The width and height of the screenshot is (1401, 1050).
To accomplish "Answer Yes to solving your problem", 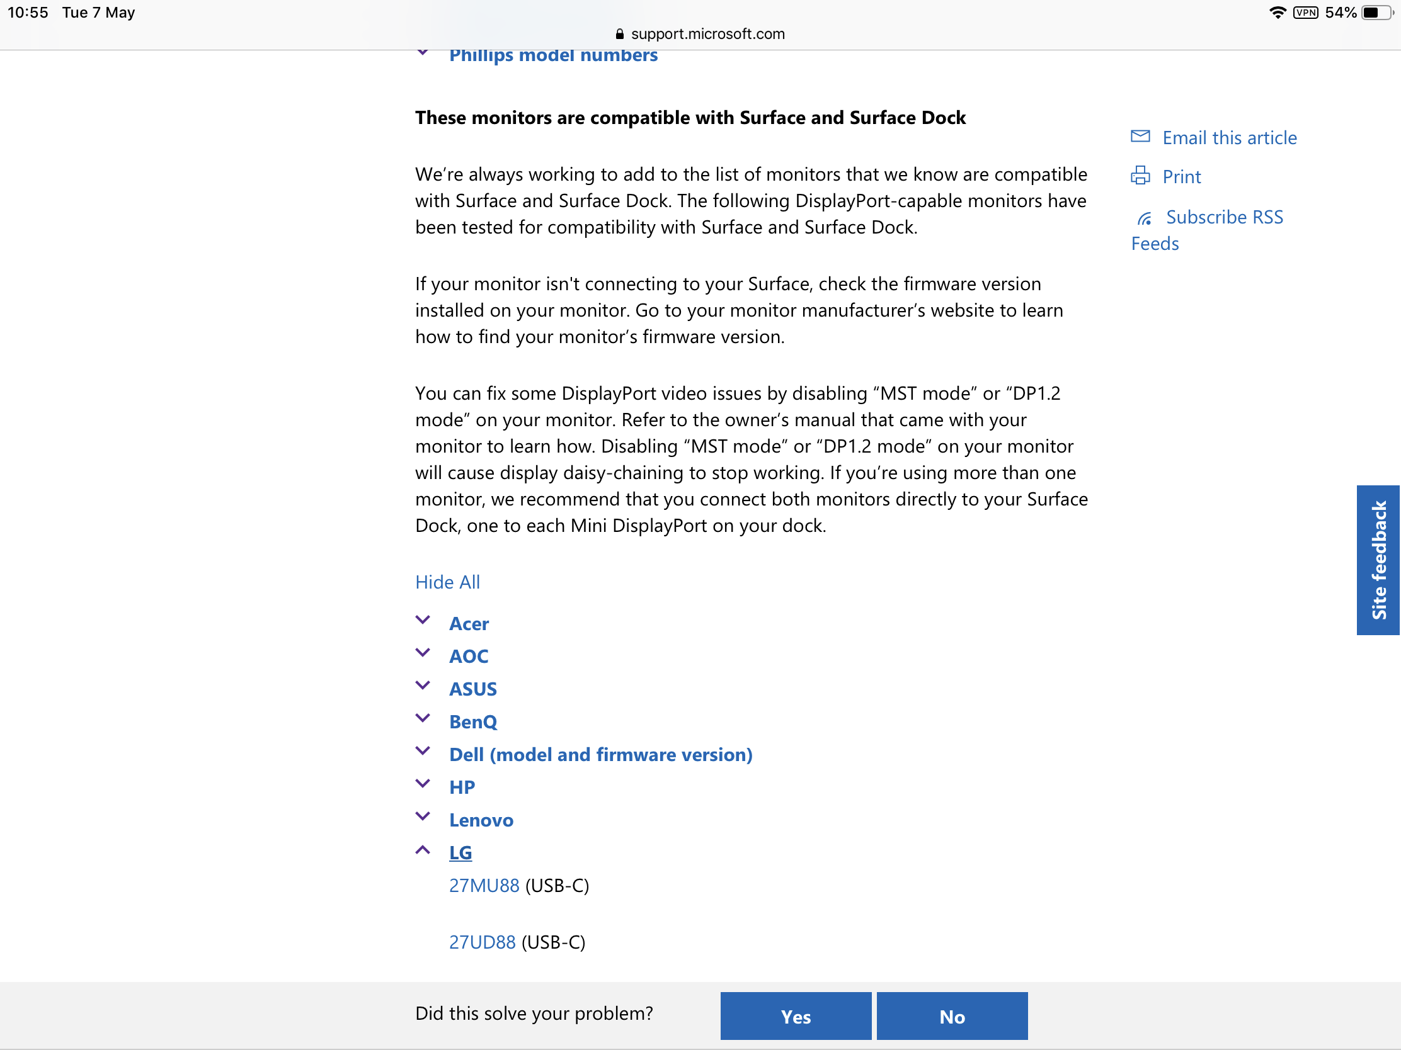I will click(796, 1016).
